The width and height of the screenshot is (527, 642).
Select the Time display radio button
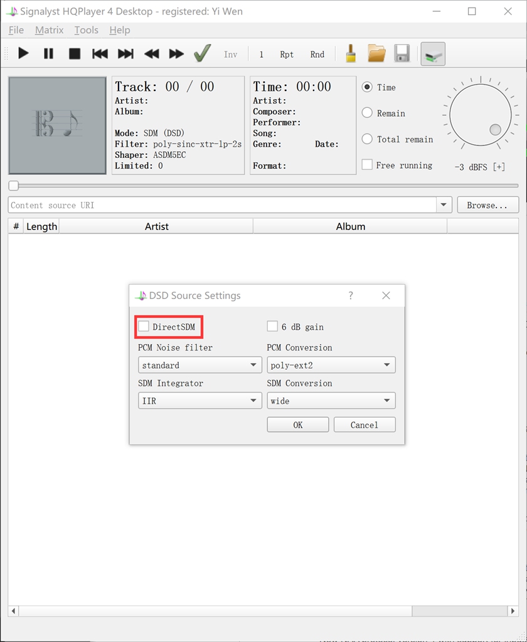(367, 87)
